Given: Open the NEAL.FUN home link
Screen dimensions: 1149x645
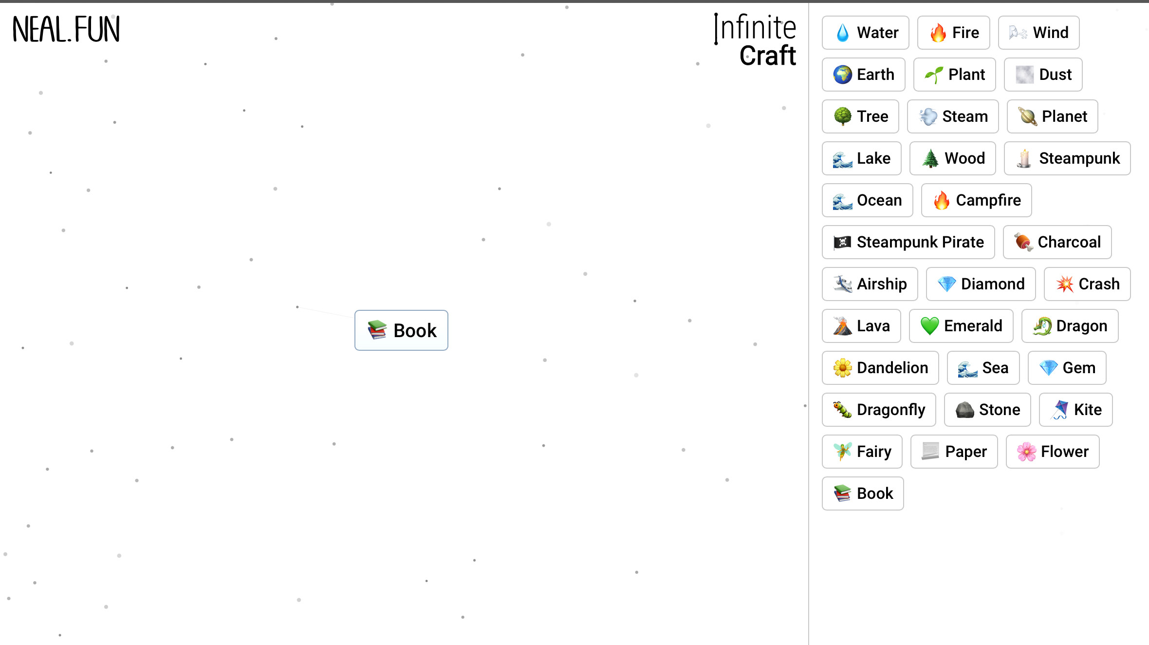Looking at the screenshot, I should point(66,30).
